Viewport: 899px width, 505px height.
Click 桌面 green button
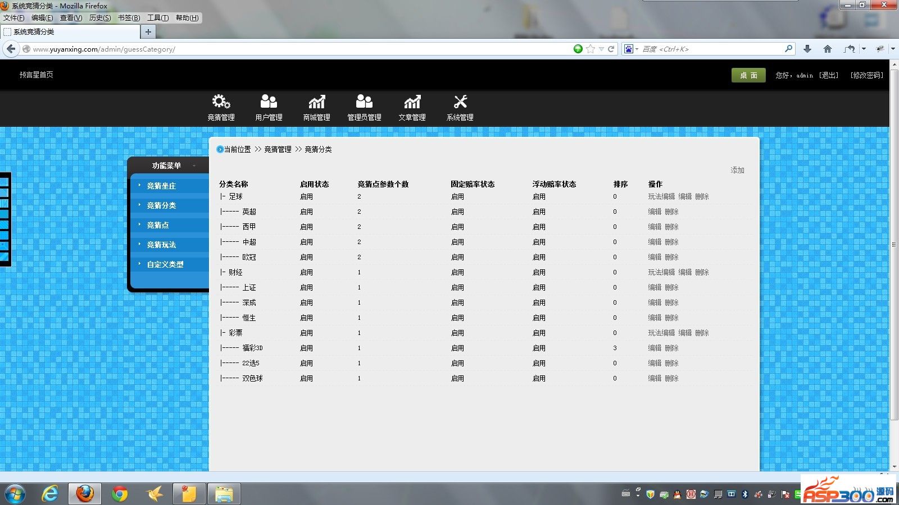(748, 75)
